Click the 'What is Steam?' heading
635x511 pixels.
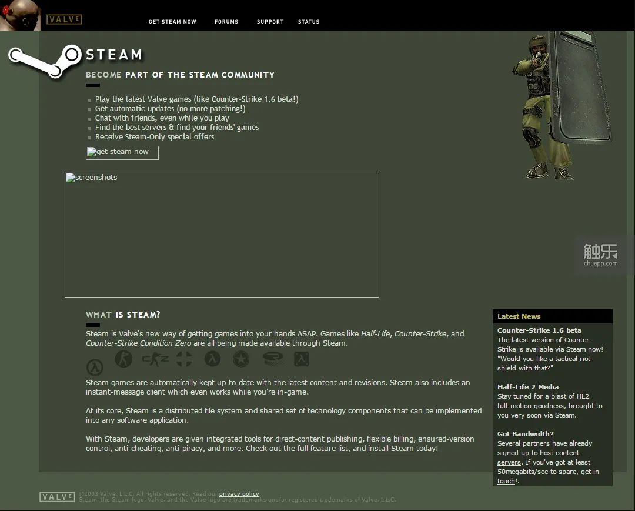tap(123, 315)
